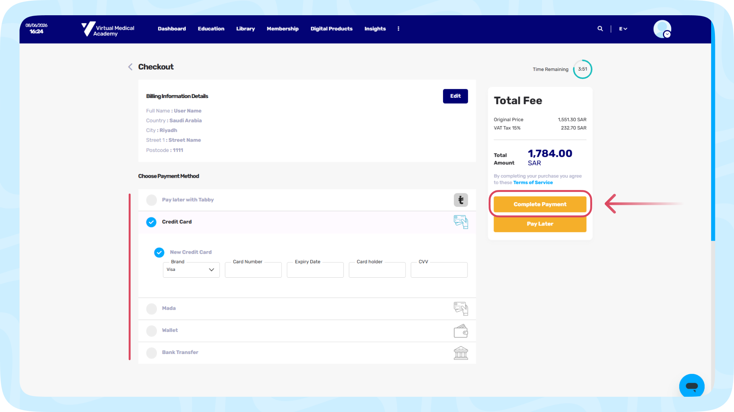Click the 16:24 clock display
The width and height of the screenshot is (734, 412).
click(37, 32)
